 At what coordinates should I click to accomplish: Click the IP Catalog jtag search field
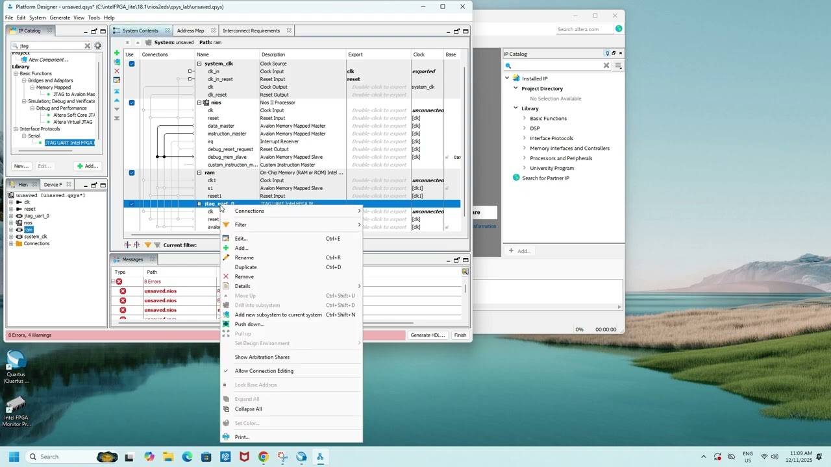click(51, 46)
